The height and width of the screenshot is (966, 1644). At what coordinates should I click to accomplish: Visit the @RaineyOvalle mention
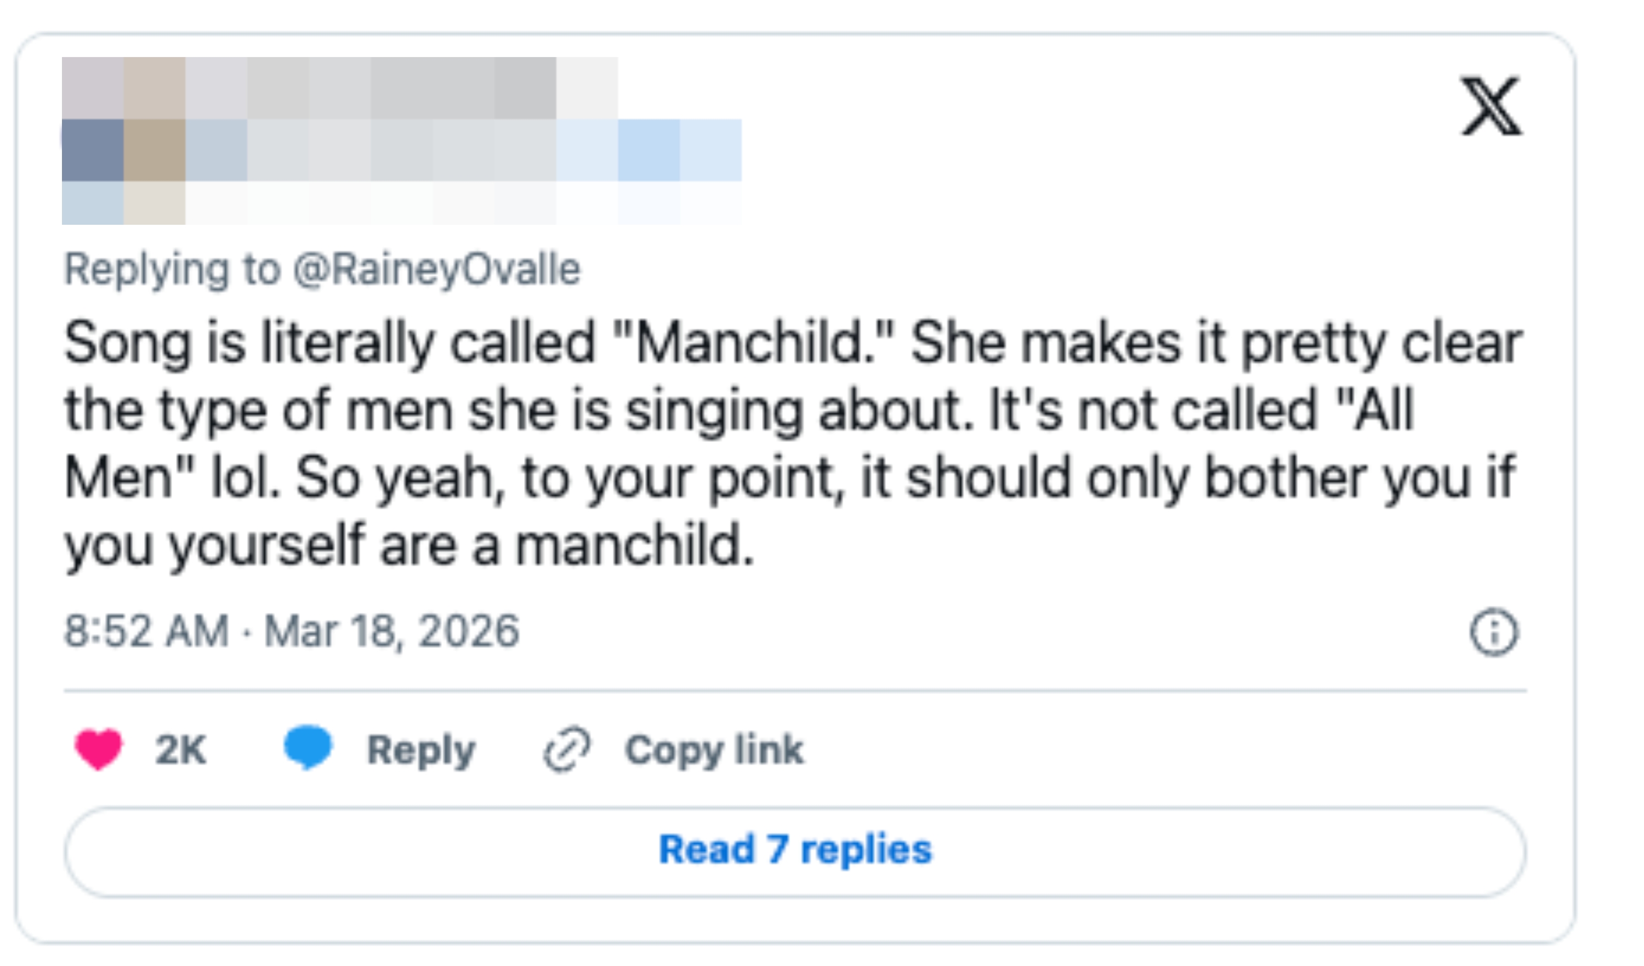coord(436,269)
